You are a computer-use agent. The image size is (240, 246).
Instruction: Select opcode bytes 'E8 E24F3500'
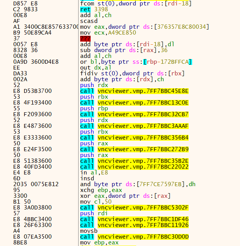(32, 149)
